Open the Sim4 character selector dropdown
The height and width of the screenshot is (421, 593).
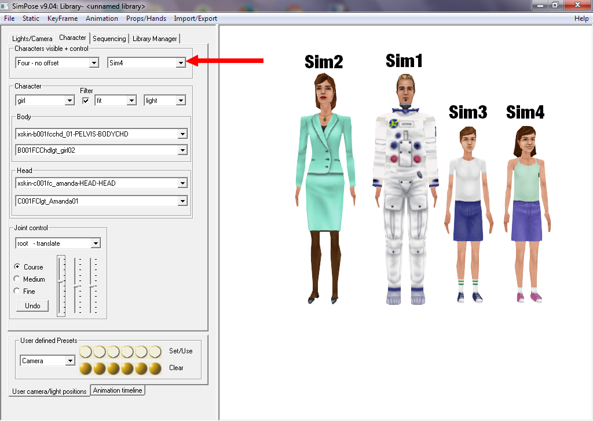[x=181, y=63]
